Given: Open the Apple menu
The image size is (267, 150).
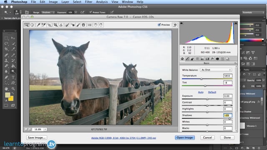Looking at the screenshot, I should 5,2.
